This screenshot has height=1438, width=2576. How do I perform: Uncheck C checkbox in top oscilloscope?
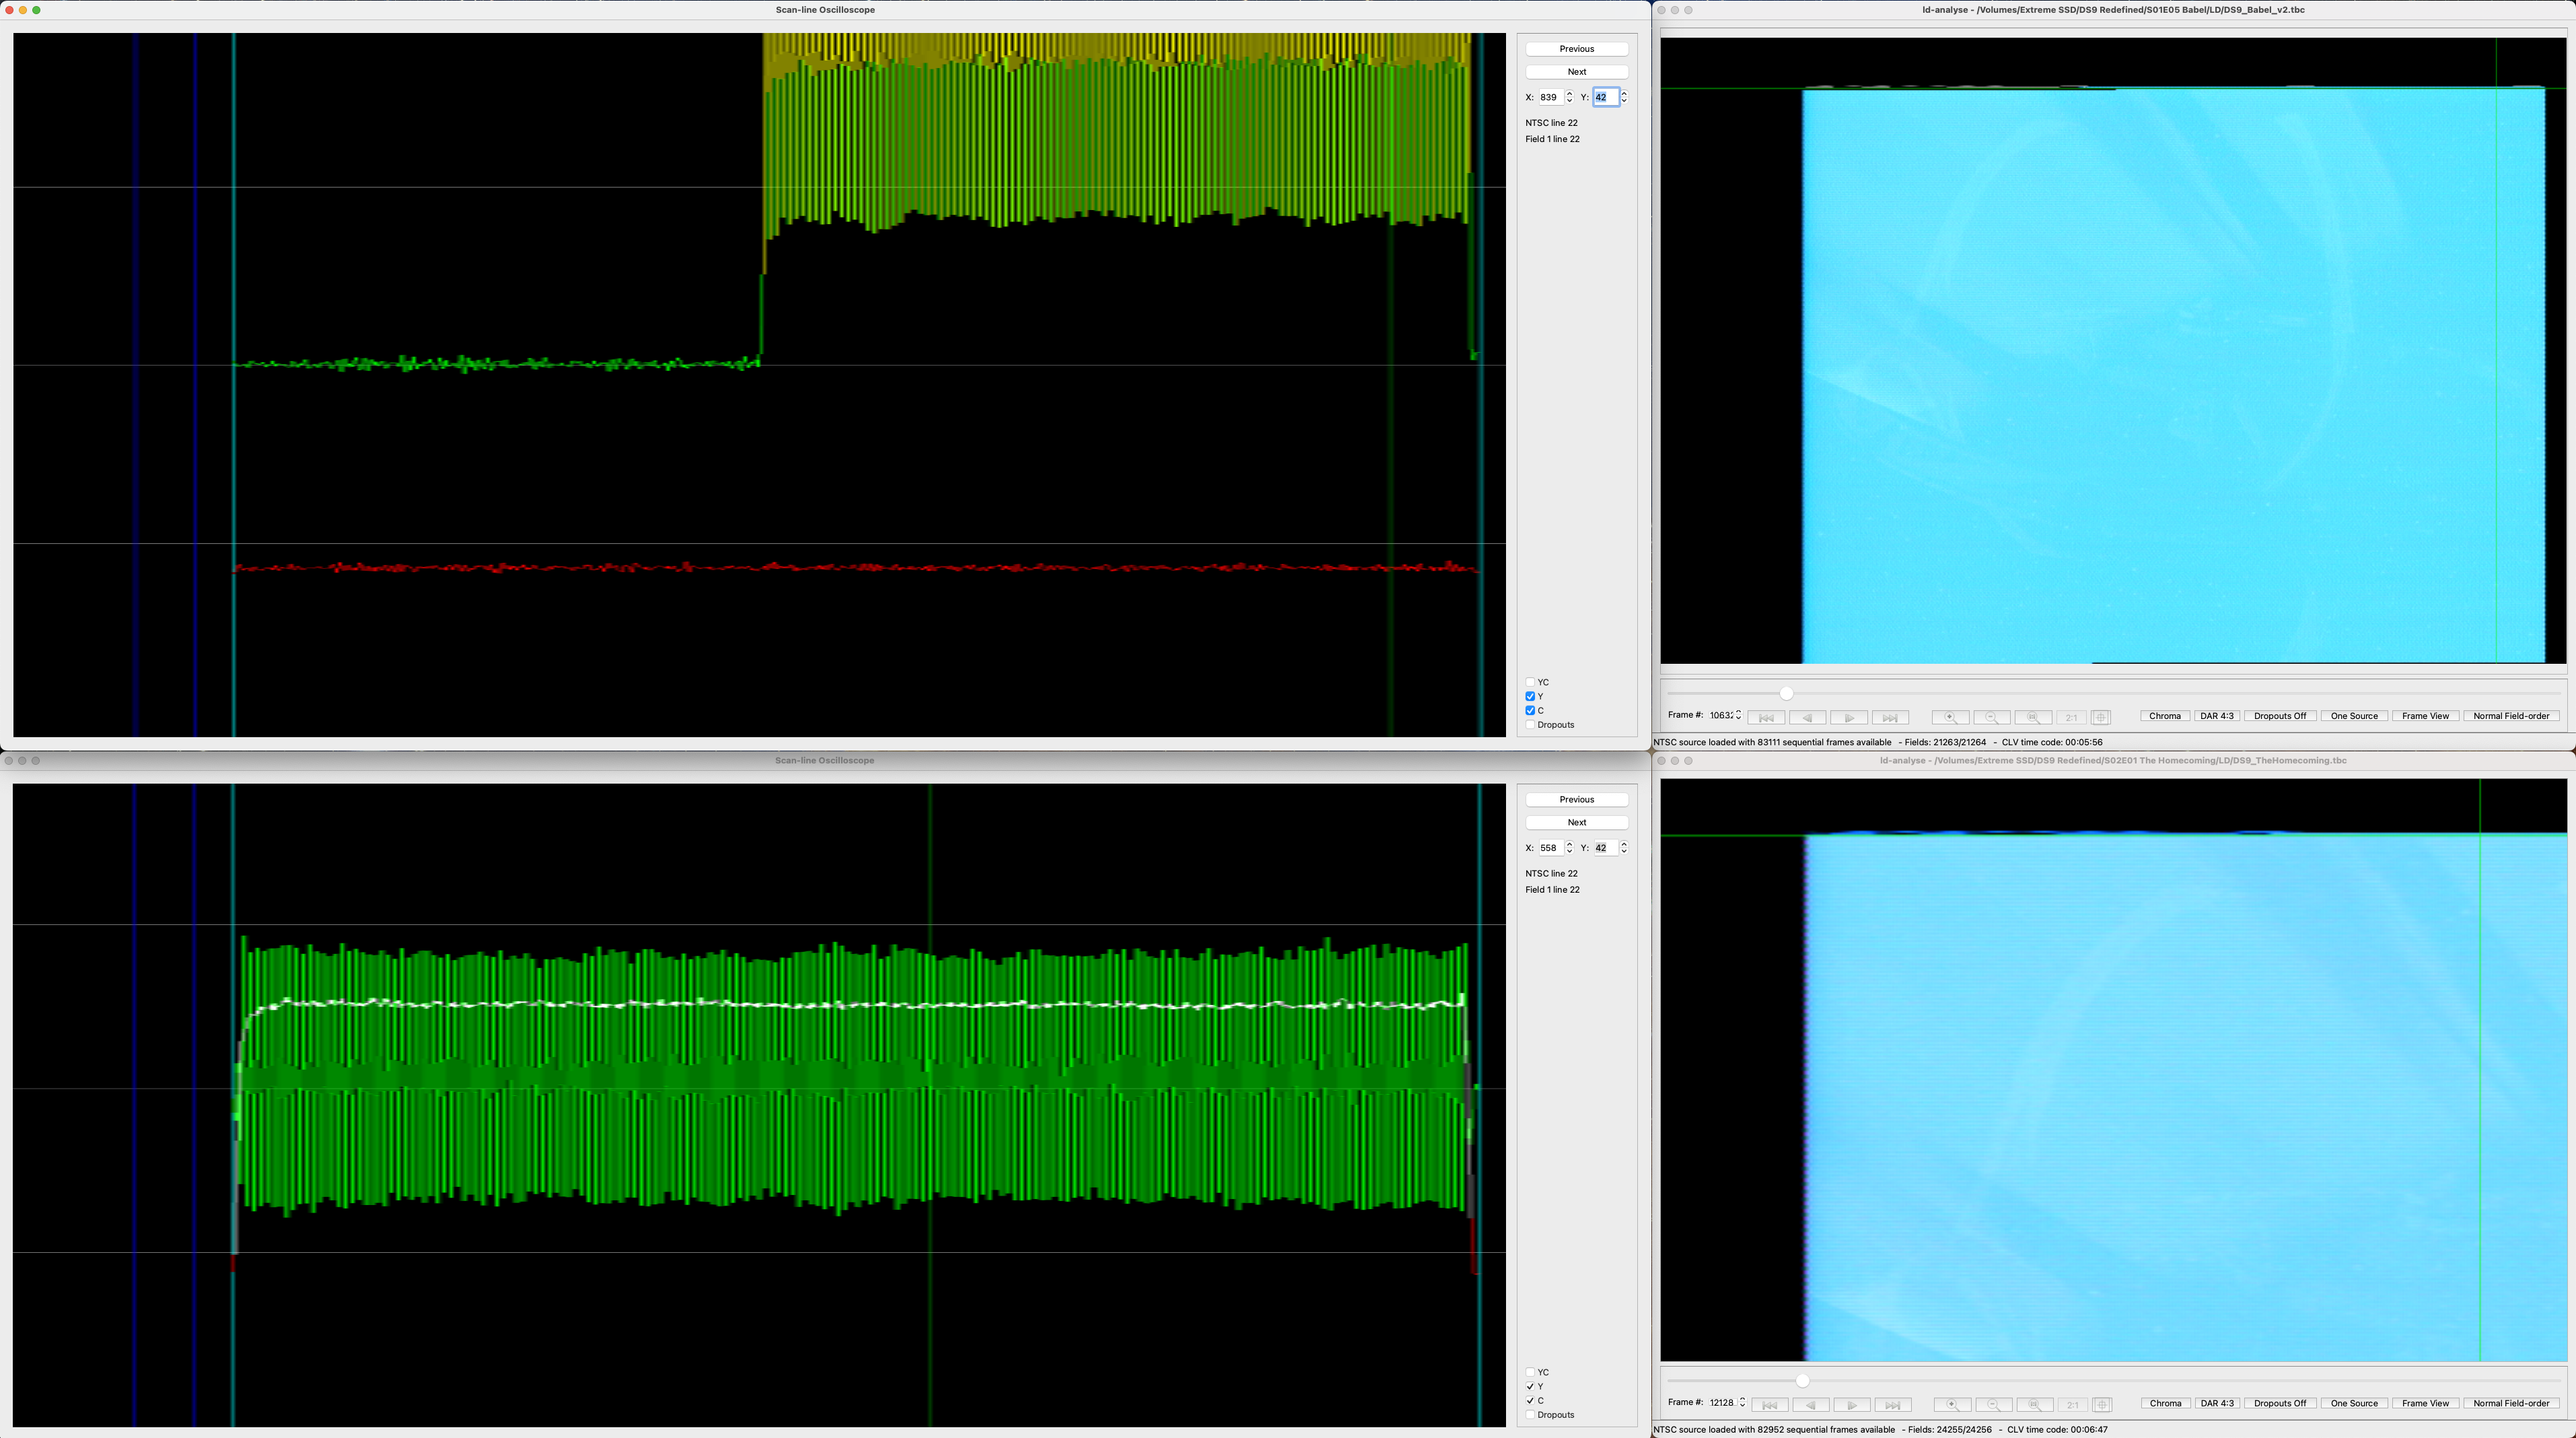tap(1530, 710)
